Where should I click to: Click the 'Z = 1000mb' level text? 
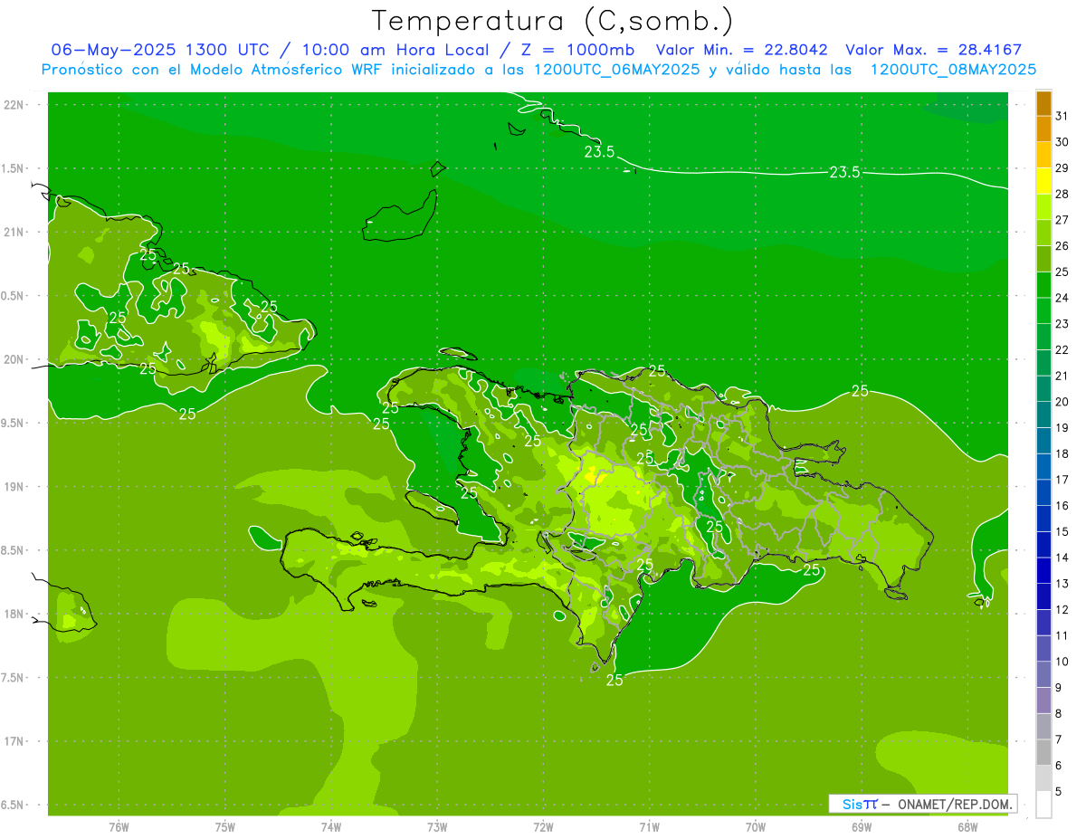[577, 50]
